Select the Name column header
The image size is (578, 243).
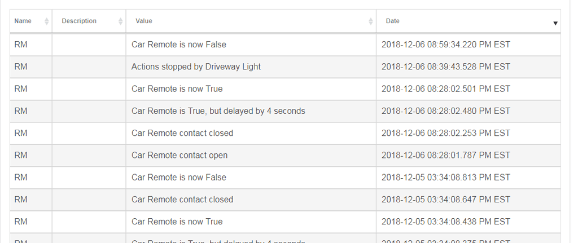pos(23,21)
